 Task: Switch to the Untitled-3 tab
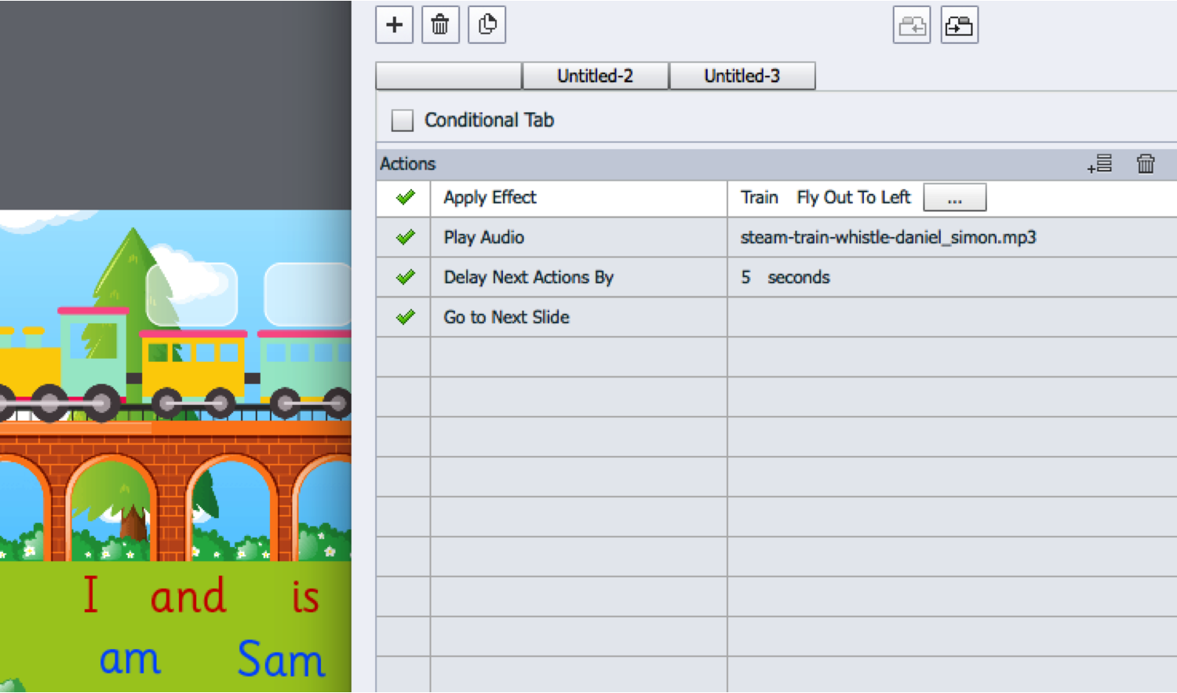point(742,76)
